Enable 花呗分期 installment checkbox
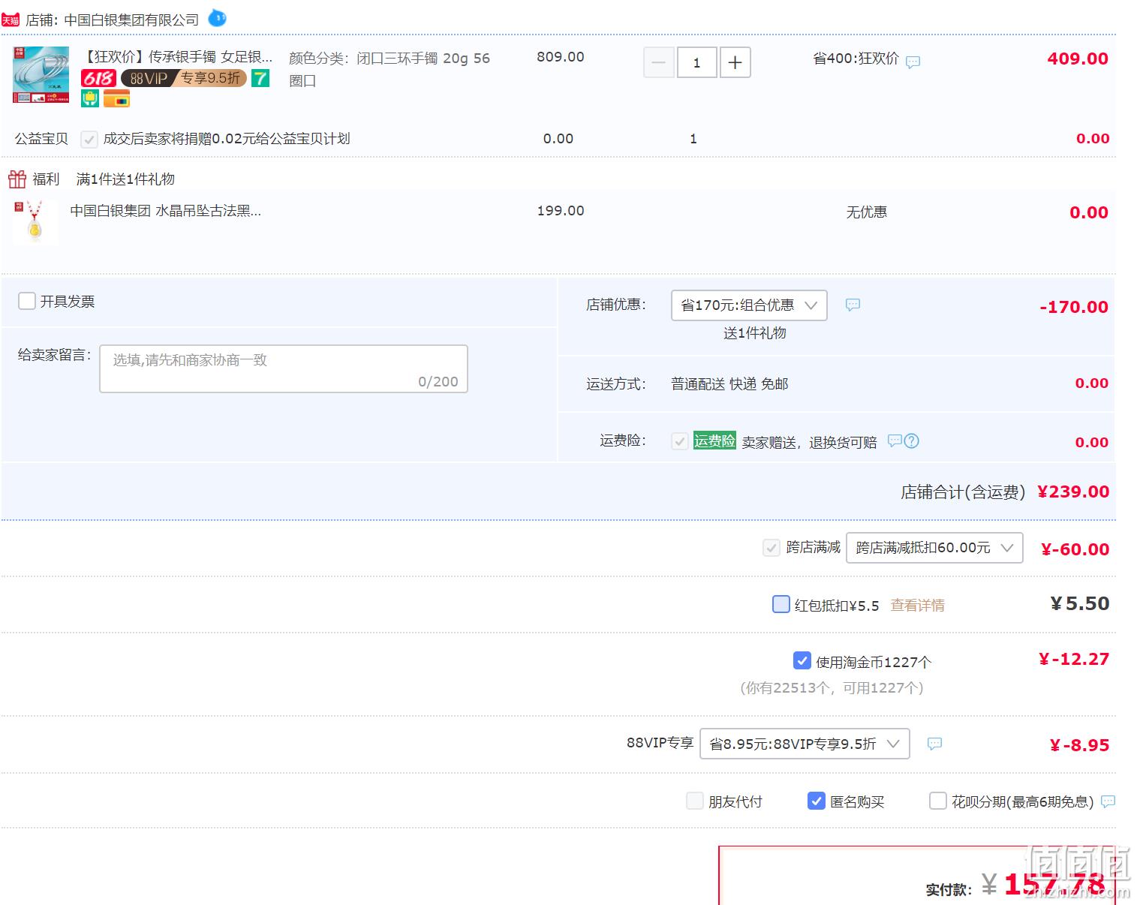Screen dimensions: 1137x905 point(938,801)
